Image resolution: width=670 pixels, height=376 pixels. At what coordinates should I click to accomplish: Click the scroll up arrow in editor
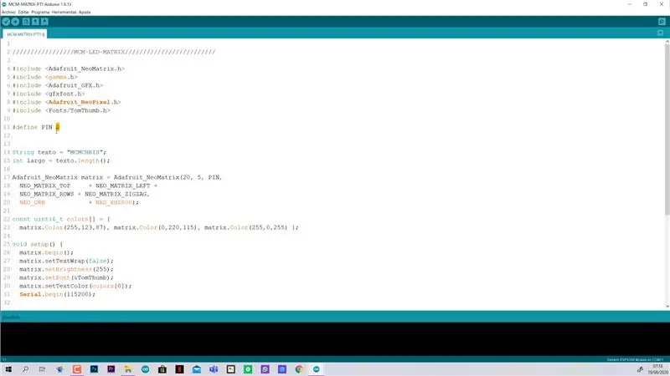coord(667,41)
